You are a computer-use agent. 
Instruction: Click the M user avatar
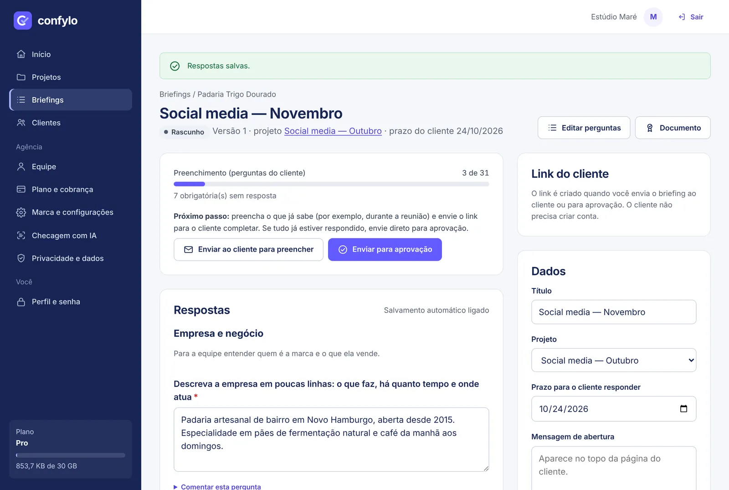(653, 17)
